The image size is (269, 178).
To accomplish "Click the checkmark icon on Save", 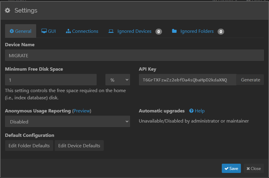I will tap(227, 168).
